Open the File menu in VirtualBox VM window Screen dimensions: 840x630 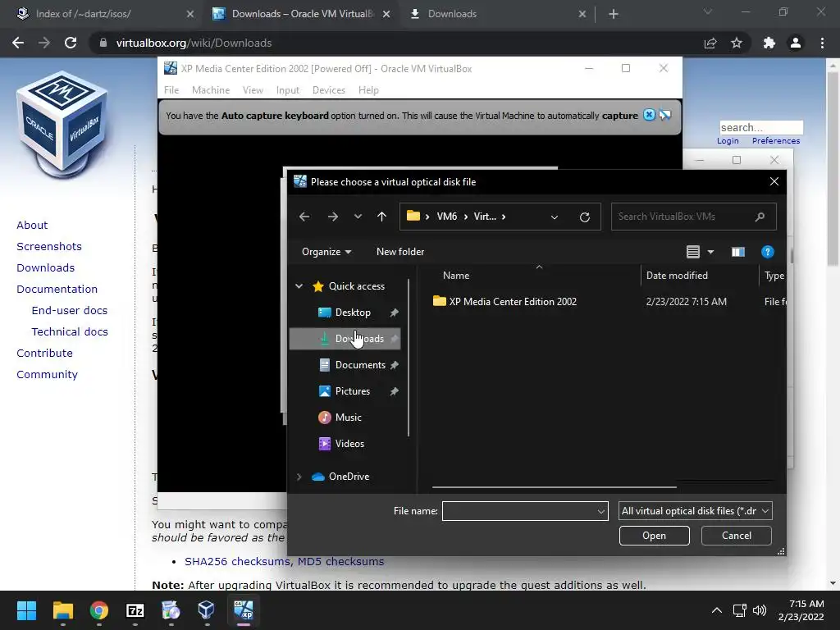pyautogui.click(x=171, y=90)
